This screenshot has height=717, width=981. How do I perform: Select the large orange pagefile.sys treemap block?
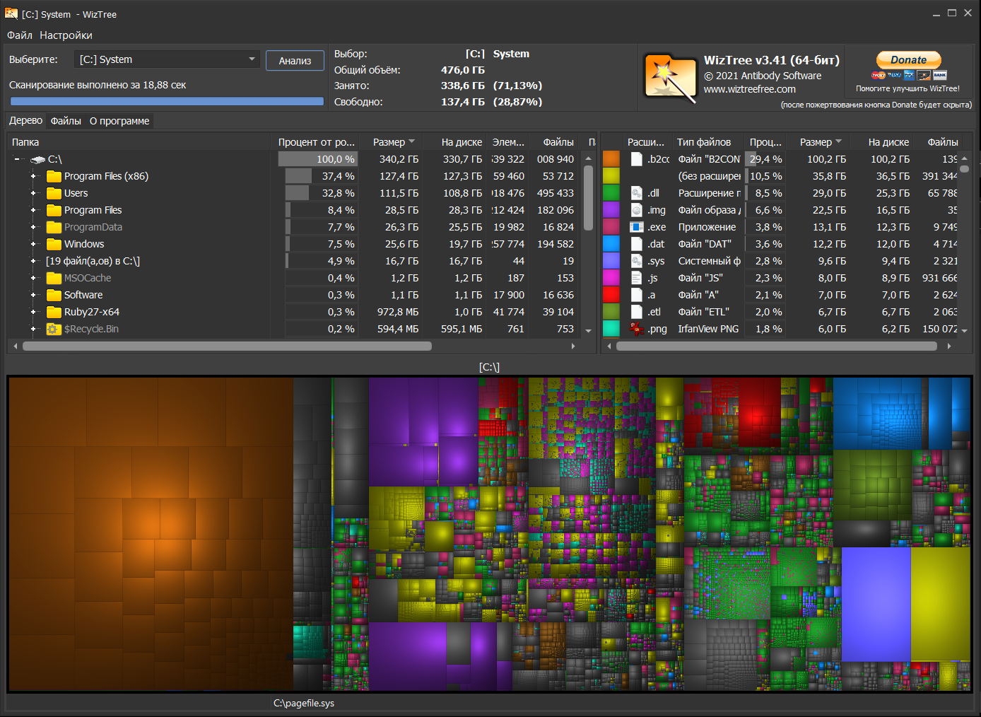[151, 534]
